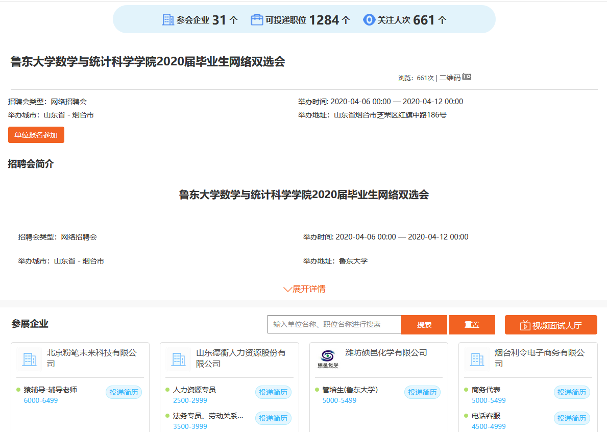
Task: Click the 关注人次 eye icon
Action: (369, 20)
